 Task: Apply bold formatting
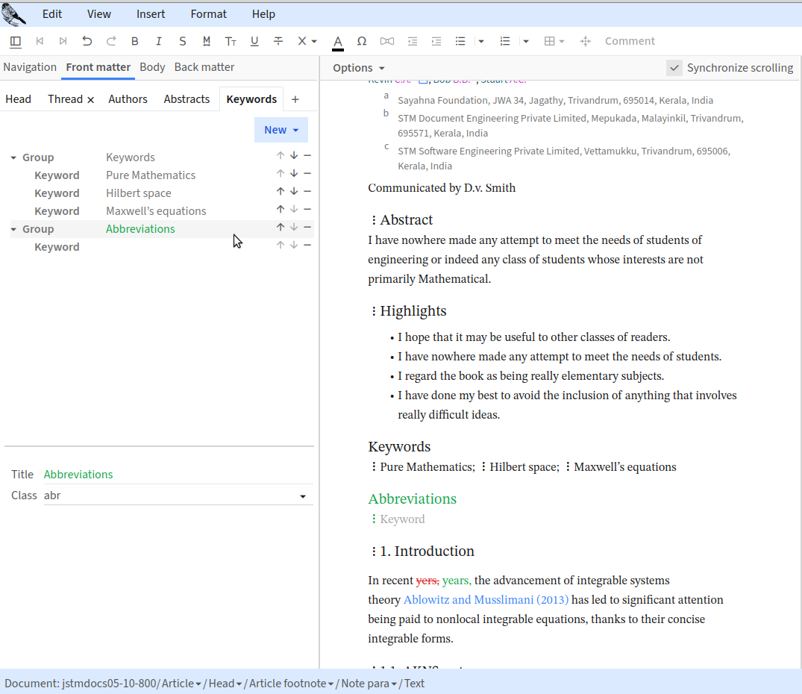[x=135, y=41]
